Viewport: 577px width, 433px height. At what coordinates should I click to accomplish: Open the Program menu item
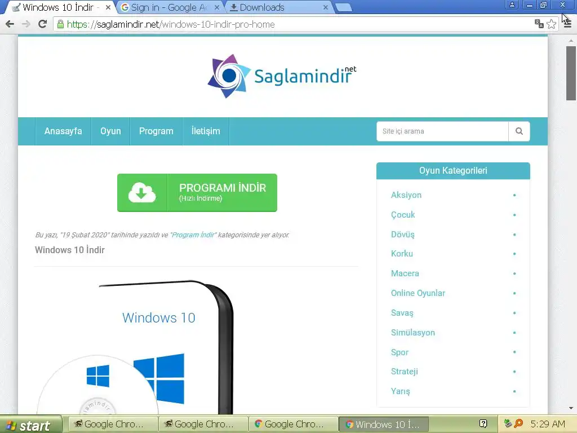156,131
